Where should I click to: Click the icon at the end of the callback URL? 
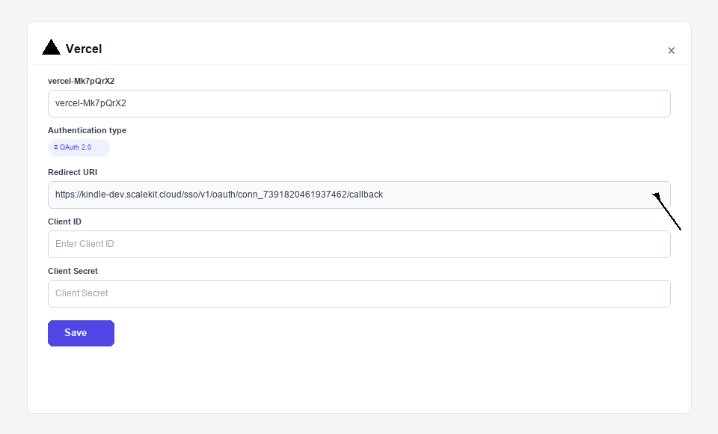click(x=654, y=195)
